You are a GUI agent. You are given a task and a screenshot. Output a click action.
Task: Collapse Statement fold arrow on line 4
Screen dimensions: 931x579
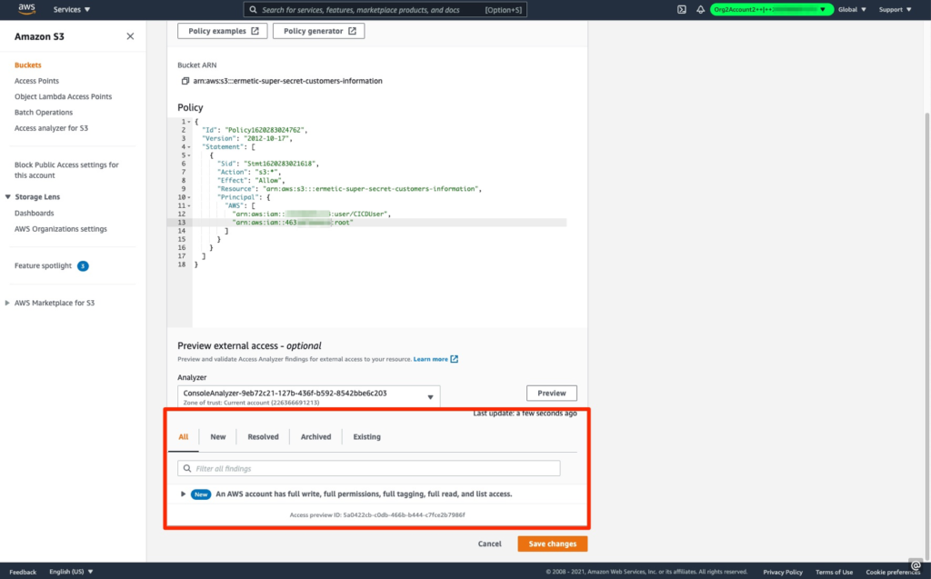coord(189,146)
